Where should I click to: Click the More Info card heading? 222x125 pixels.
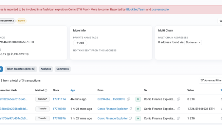point(80,31)
